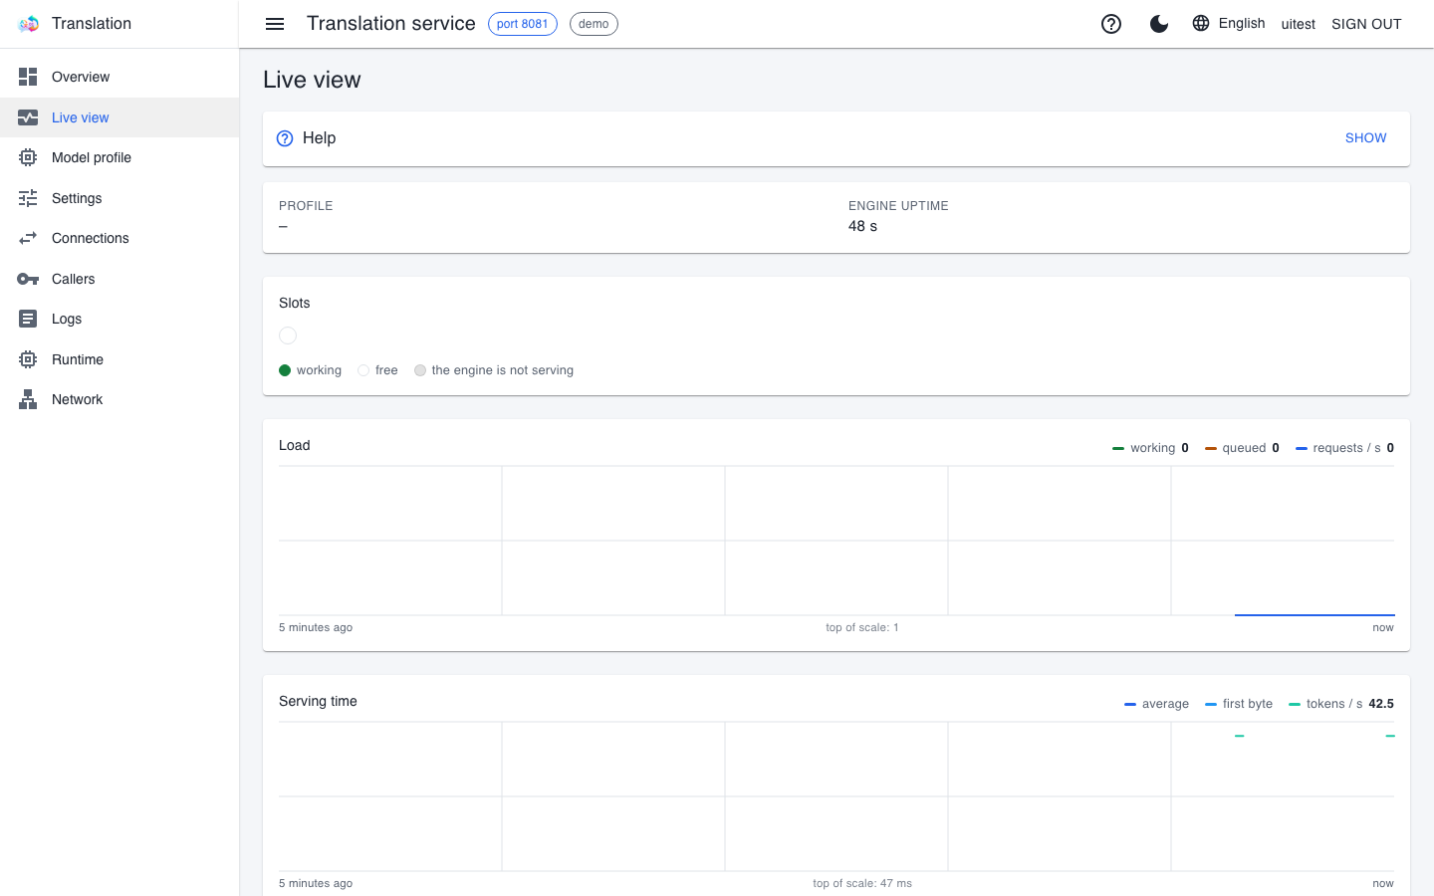Click the average legend entry

(1156, 704)
